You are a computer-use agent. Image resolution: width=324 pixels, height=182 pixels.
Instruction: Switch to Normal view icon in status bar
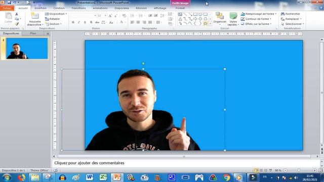tap(256, 170)
